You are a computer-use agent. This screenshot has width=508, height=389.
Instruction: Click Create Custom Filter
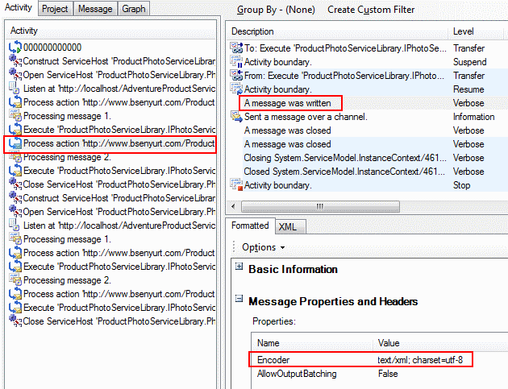(x=371, y=10)
